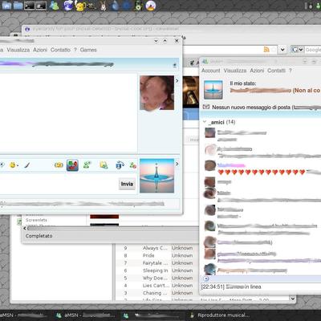
Task: Select 'Fairytale ...' track in music player
Action: [x=156, y=263]
